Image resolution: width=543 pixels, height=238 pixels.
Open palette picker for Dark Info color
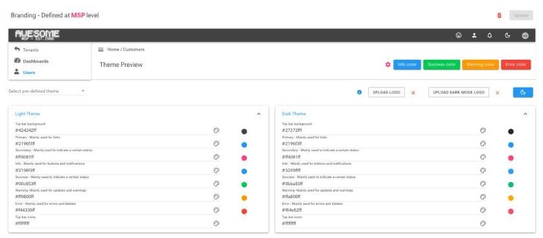[483, 170]
